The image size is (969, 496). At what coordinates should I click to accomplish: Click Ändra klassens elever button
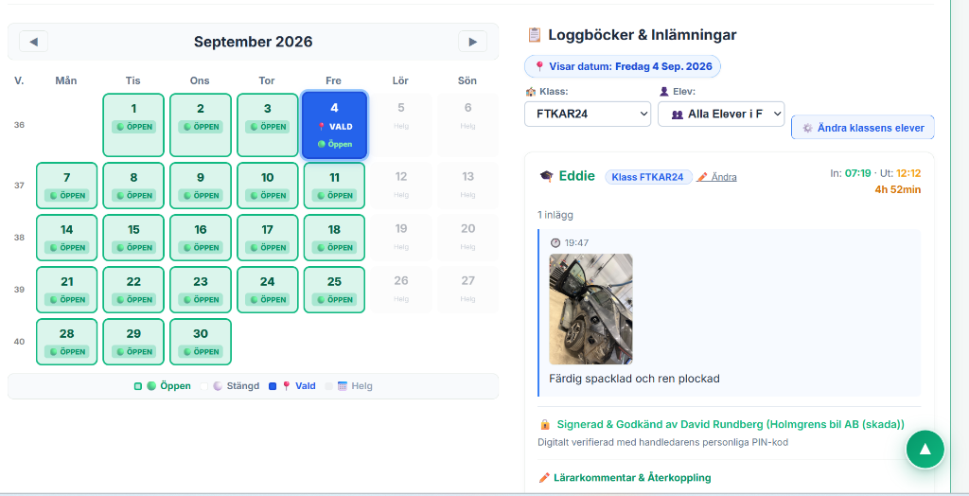[x=863, y=128]
